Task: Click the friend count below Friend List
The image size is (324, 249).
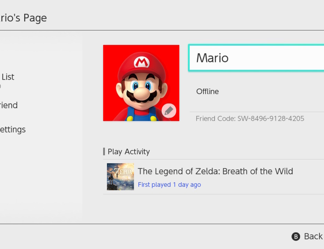Action: 0,86
